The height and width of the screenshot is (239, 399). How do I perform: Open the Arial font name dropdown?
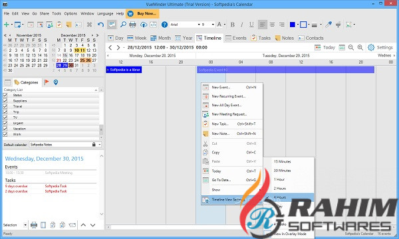coord(199,25)
